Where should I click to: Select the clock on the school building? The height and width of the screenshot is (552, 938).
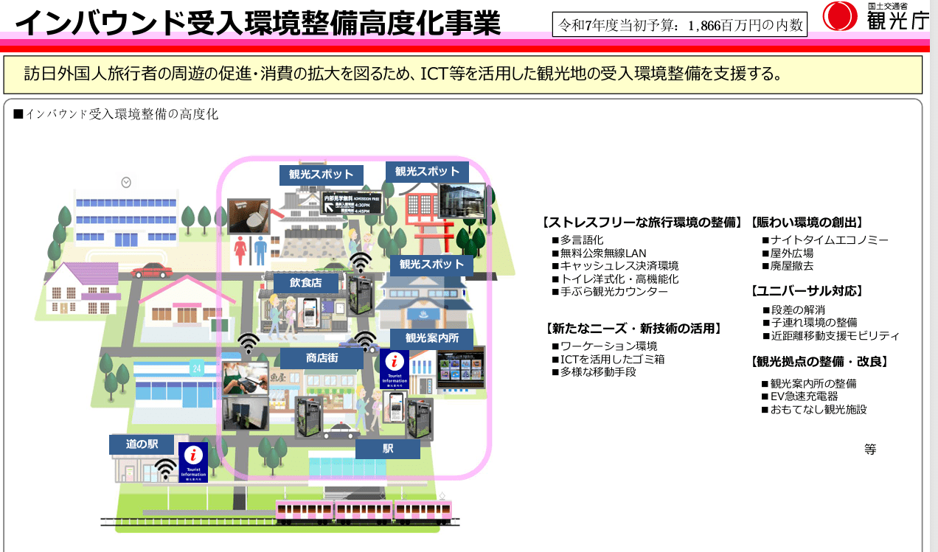pyautogui.click(x=126, y=181)
